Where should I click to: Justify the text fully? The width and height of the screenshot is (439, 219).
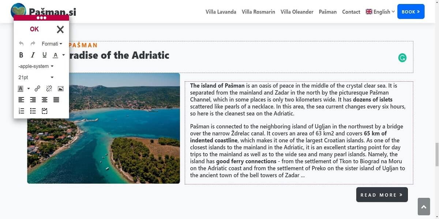[x=56, y=100]
